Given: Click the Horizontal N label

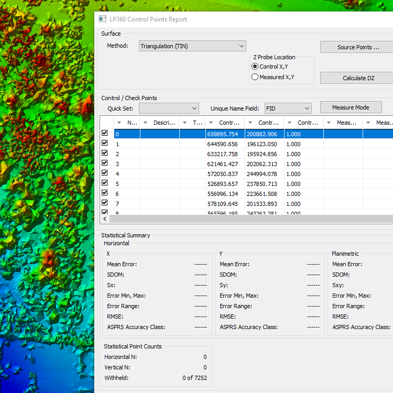Looking at the screenshot, I should coord(121,357).
